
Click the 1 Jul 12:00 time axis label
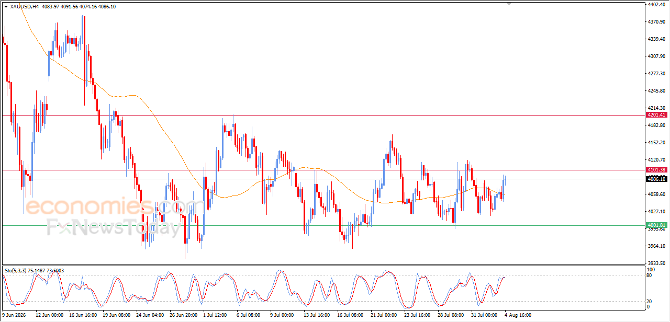coord(216,315)
